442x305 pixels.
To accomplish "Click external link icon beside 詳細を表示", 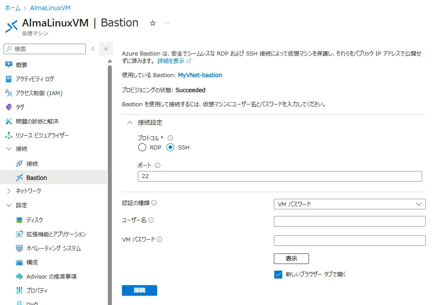I will (x=189, y=61).
